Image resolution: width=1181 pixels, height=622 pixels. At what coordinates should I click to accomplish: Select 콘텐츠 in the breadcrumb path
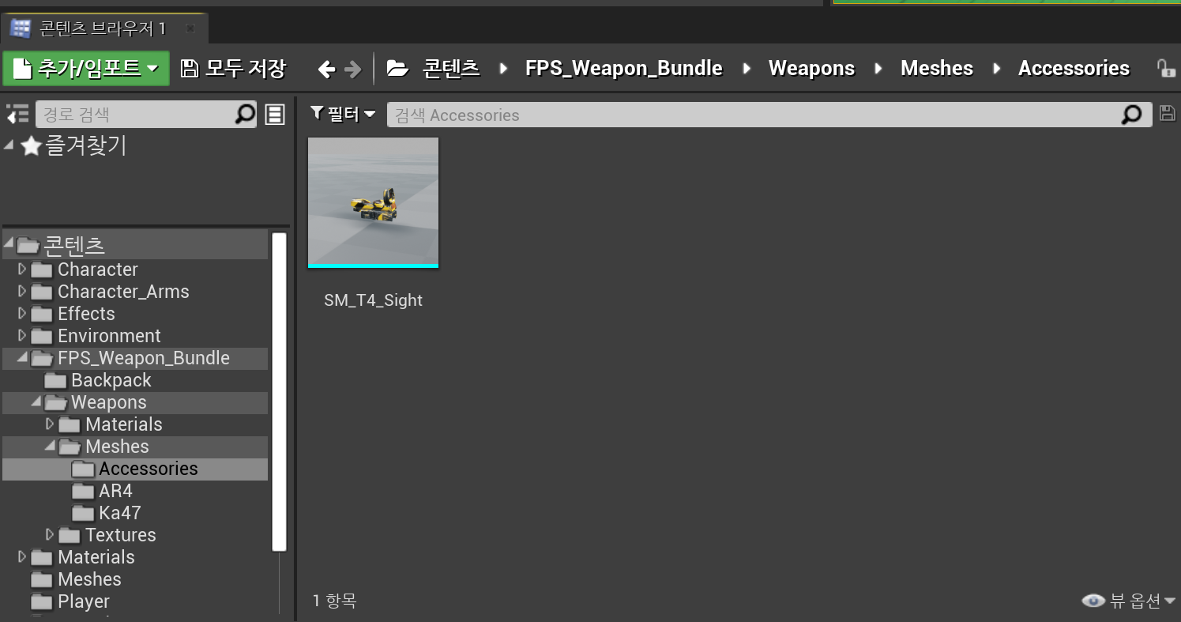click(x=451, y=69)
